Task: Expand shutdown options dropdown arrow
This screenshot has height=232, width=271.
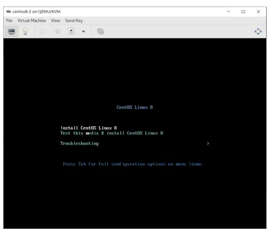Action: coord(83,32)
